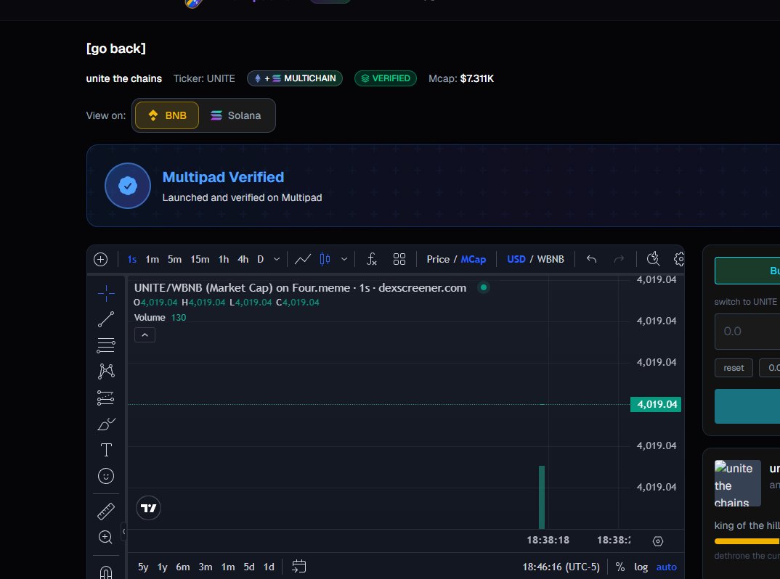Click the [go back] link

coord(116,49)
